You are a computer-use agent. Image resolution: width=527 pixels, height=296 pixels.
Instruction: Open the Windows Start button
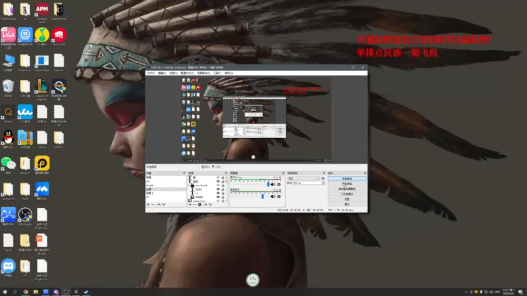(x=5, y=292)
